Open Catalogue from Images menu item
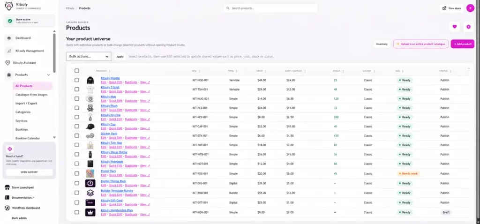480x224 pixels. (31, 95)
